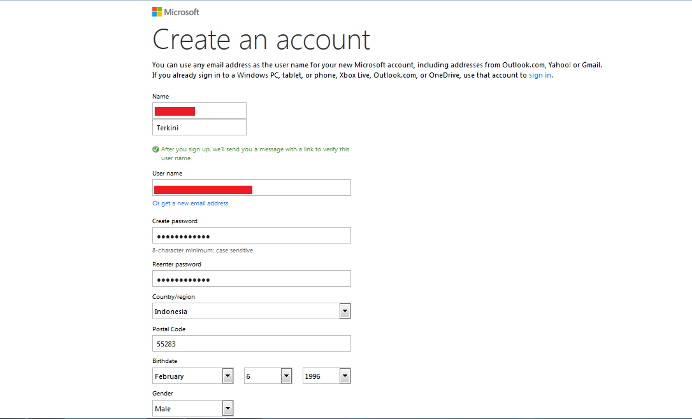Image resolution: width=692 pixels, height=419 pixels.
Task: Click the green verification checkmark icon
Action: 155,149
